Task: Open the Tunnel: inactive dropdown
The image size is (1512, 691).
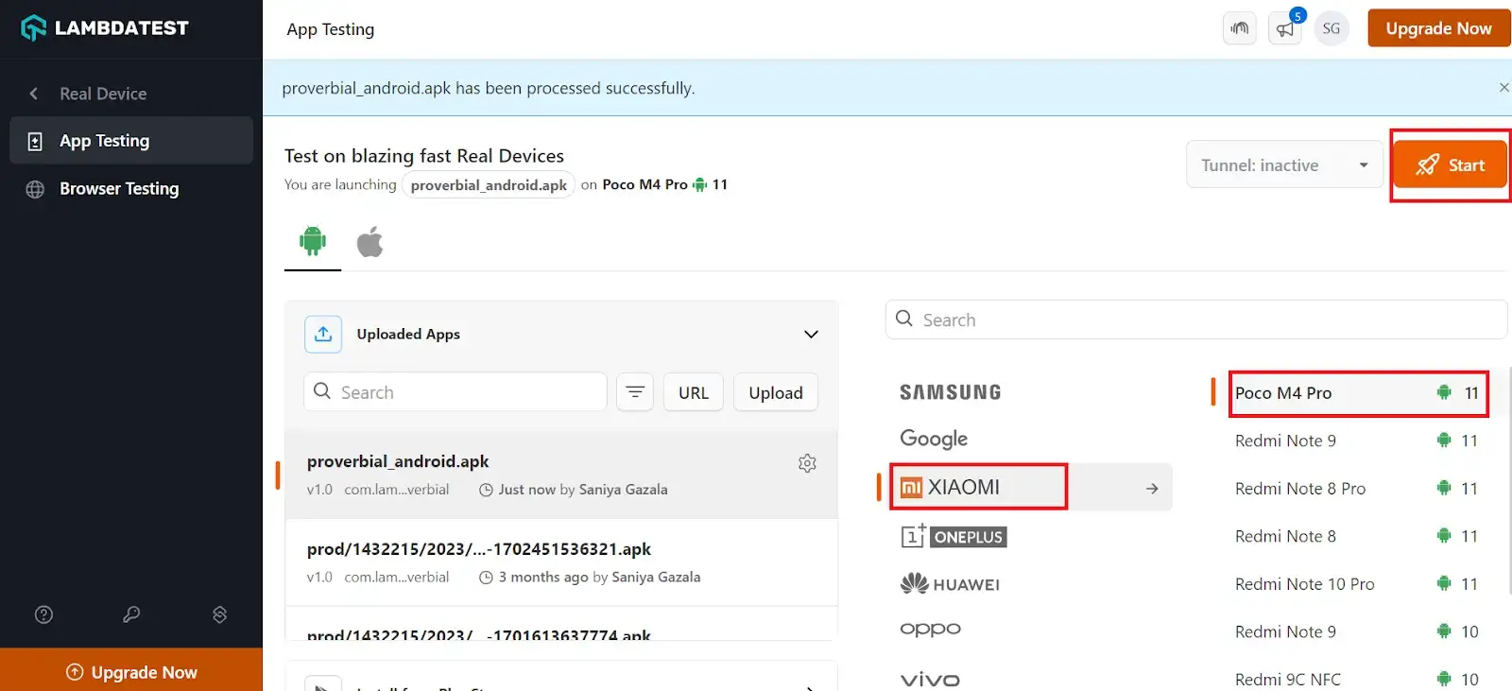Action: [1284, 165]
